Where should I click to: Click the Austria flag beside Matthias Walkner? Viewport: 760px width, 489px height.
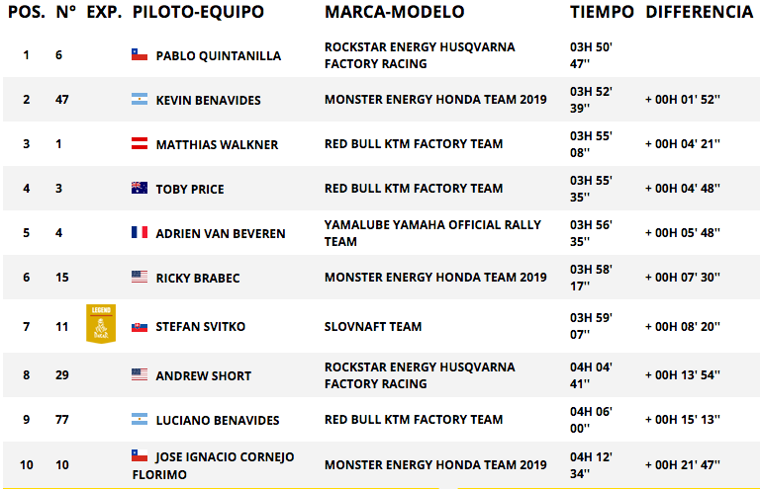coord(140,143)
